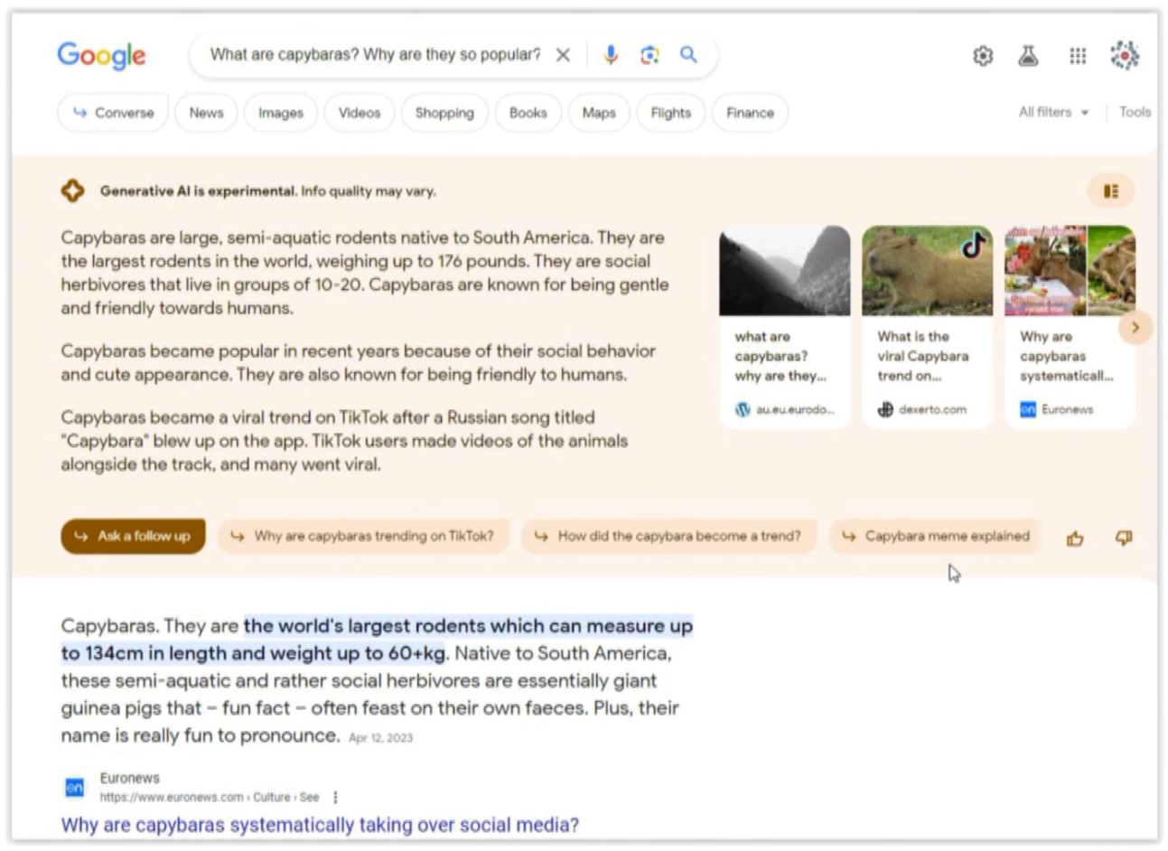Open the All filters dropdown
The width and height of the screenshot is (1168, 851).
point(1053,112)
